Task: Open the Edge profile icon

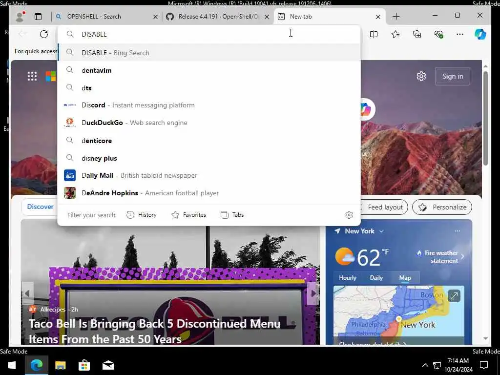Action: 20,16
